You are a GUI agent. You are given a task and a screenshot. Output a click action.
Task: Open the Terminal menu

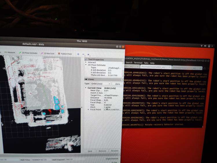[138, 63]
